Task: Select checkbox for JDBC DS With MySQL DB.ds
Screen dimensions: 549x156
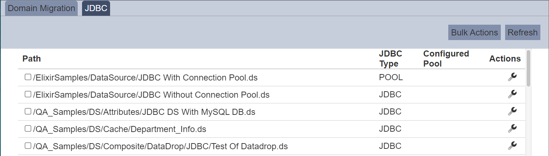Action: (x=28, y=111)
